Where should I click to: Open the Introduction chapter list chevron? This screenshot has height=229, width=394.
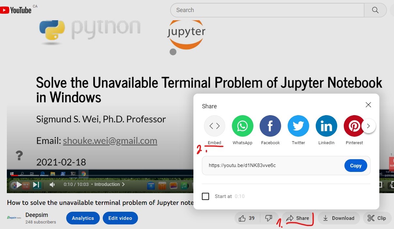pyautogui.click(x=123, y=184)
